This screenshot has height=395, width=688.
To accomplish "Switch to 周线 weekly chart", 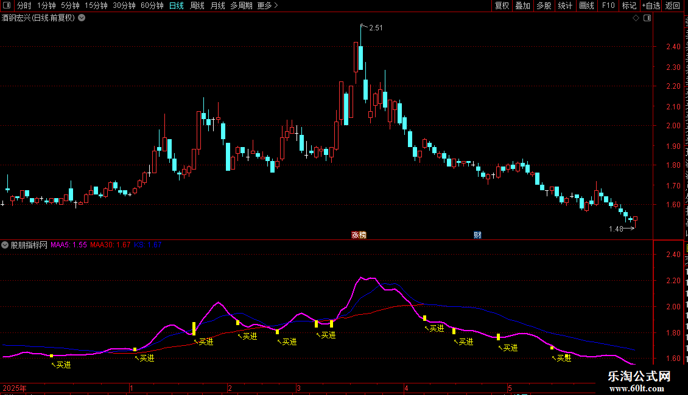I will (x=197, y=5).
